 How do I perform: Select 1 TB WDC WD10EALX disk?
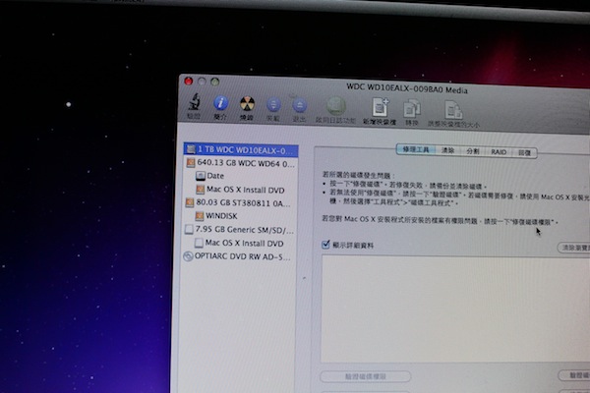[x=241, y=149]
